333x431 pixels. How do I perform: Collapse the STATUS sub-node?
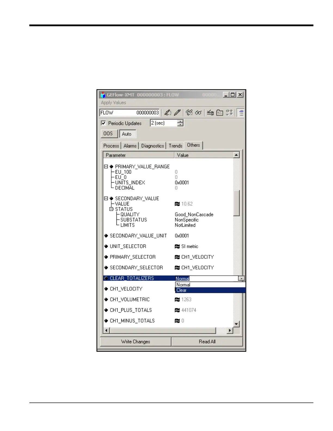coord(111,209)
